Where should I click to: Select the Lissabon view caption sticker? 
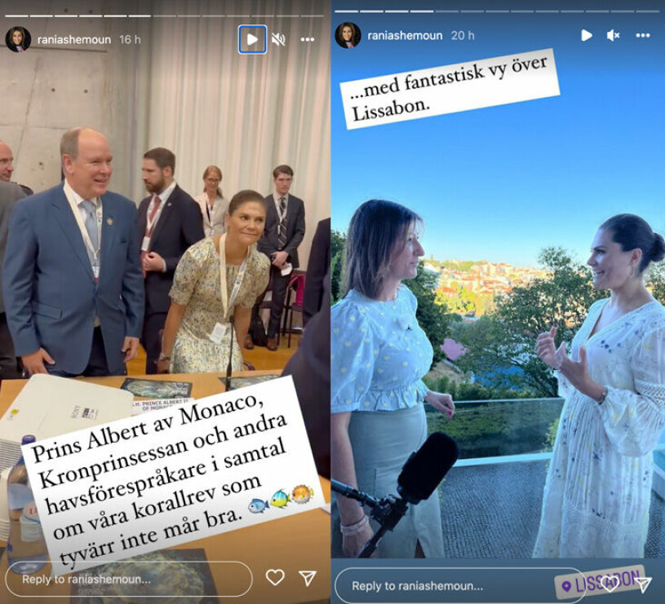coord(450,89)
